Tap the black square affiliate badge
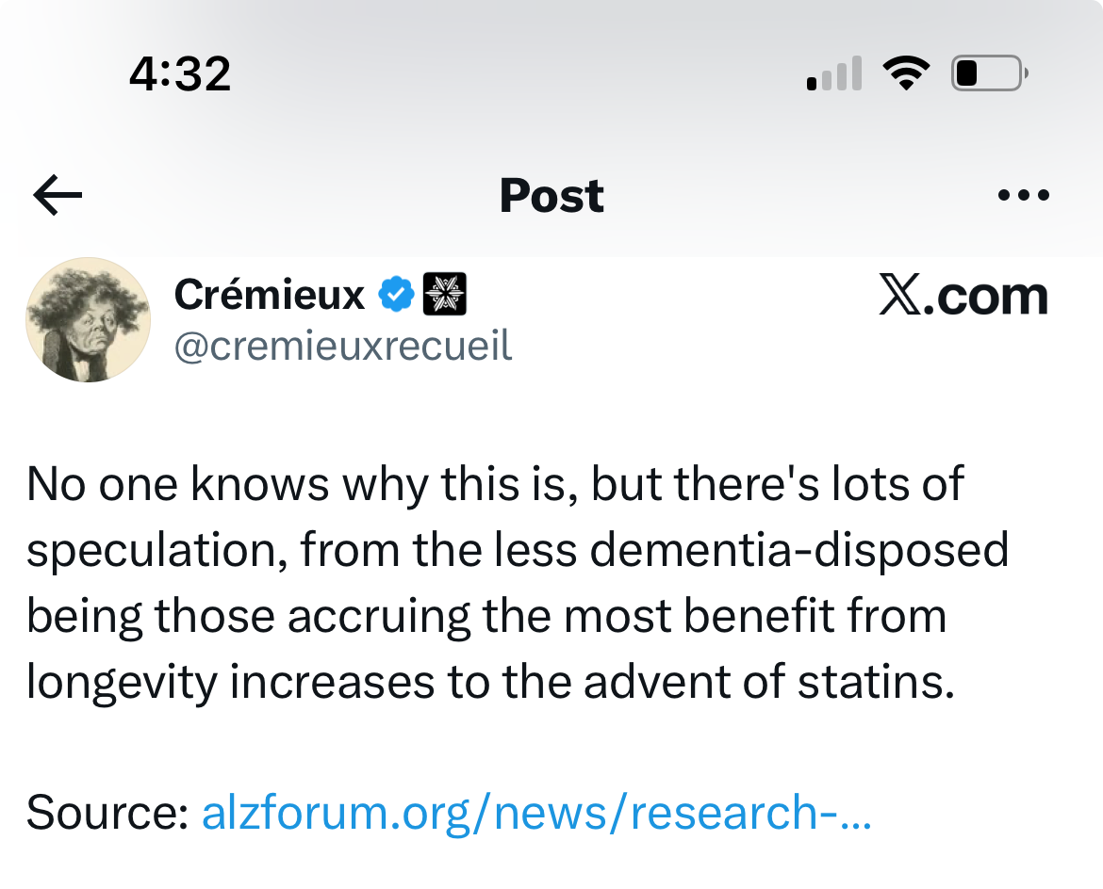 click(445, 296)
